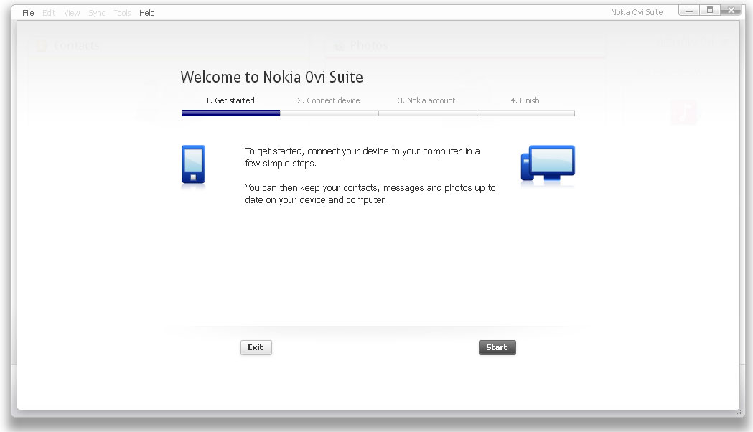Open the greyed-out Sync menu
This screenshot has height=432, width=753.
pos(96,13)
